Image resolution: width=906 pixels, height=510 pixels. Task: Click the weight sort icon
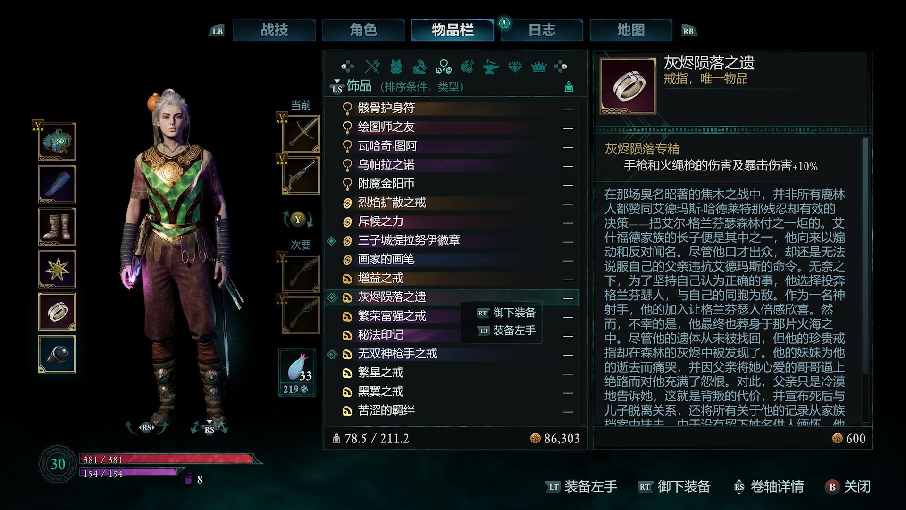coord(569,87)
